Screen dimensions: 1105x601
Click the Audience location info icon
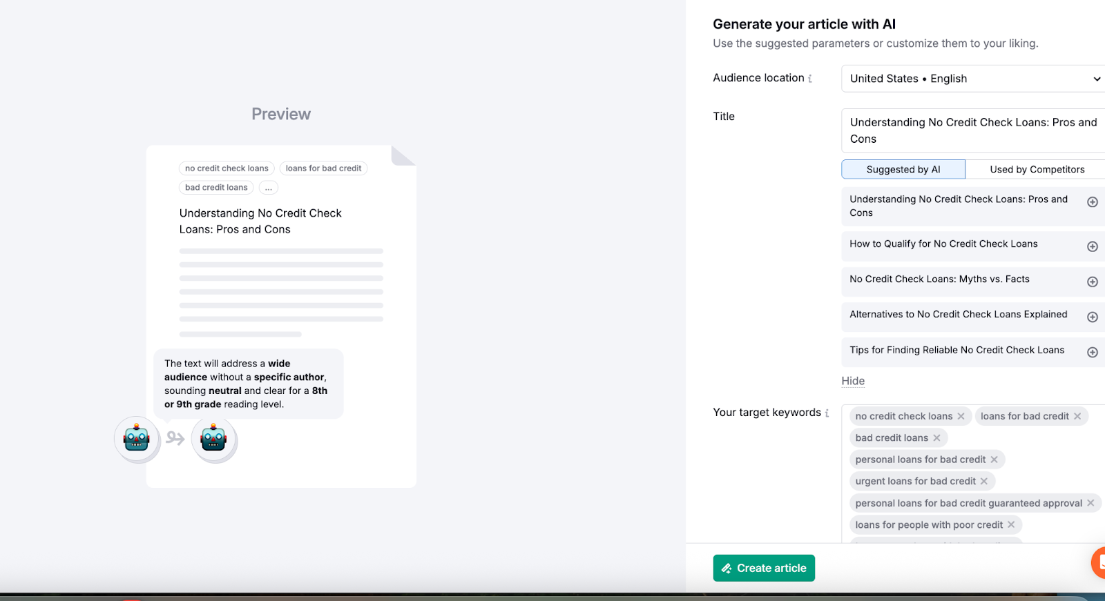coord(810,79)
